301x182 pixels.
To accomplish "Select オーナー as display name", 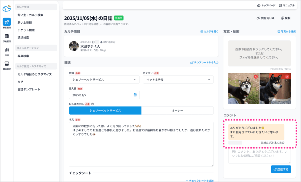I will 177,111.
